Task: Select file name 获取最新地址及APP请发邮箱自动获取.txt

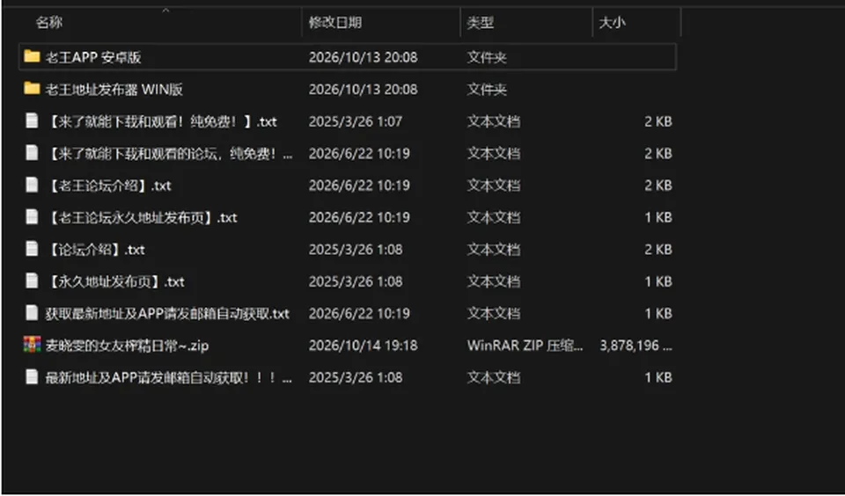Action: click(167, 313)
